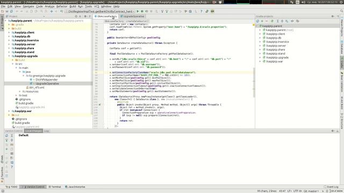
Task: Expand kaspiptp.db in Gradle projects tree
Action: pyautogui.click(x=260, y=38)
